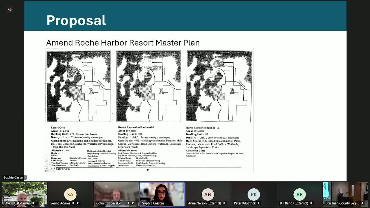Click the 'Serina Adams' name label

click(x=60, y=203)
